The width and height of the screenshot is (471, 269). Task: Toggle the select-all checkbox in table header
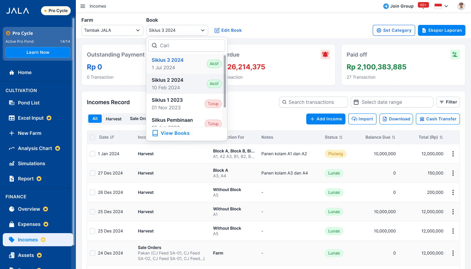[92, 137]
